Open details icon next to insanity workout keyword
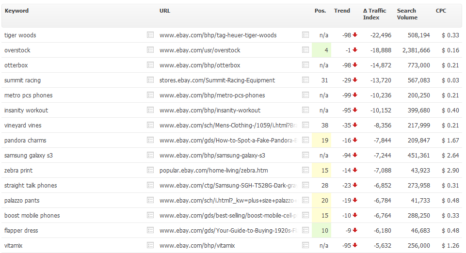Screen dimensions: 466x253 (x=150, y=110)
